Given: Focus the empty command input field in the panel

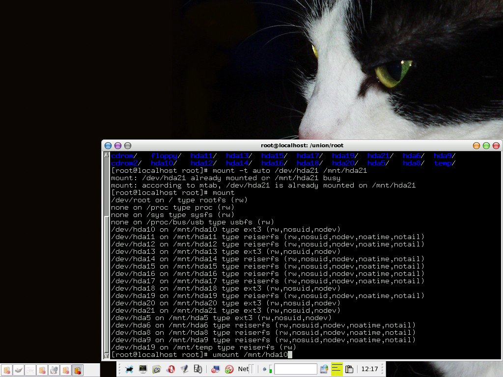Looking at the screenshot, I should click(x=295, y=369).
